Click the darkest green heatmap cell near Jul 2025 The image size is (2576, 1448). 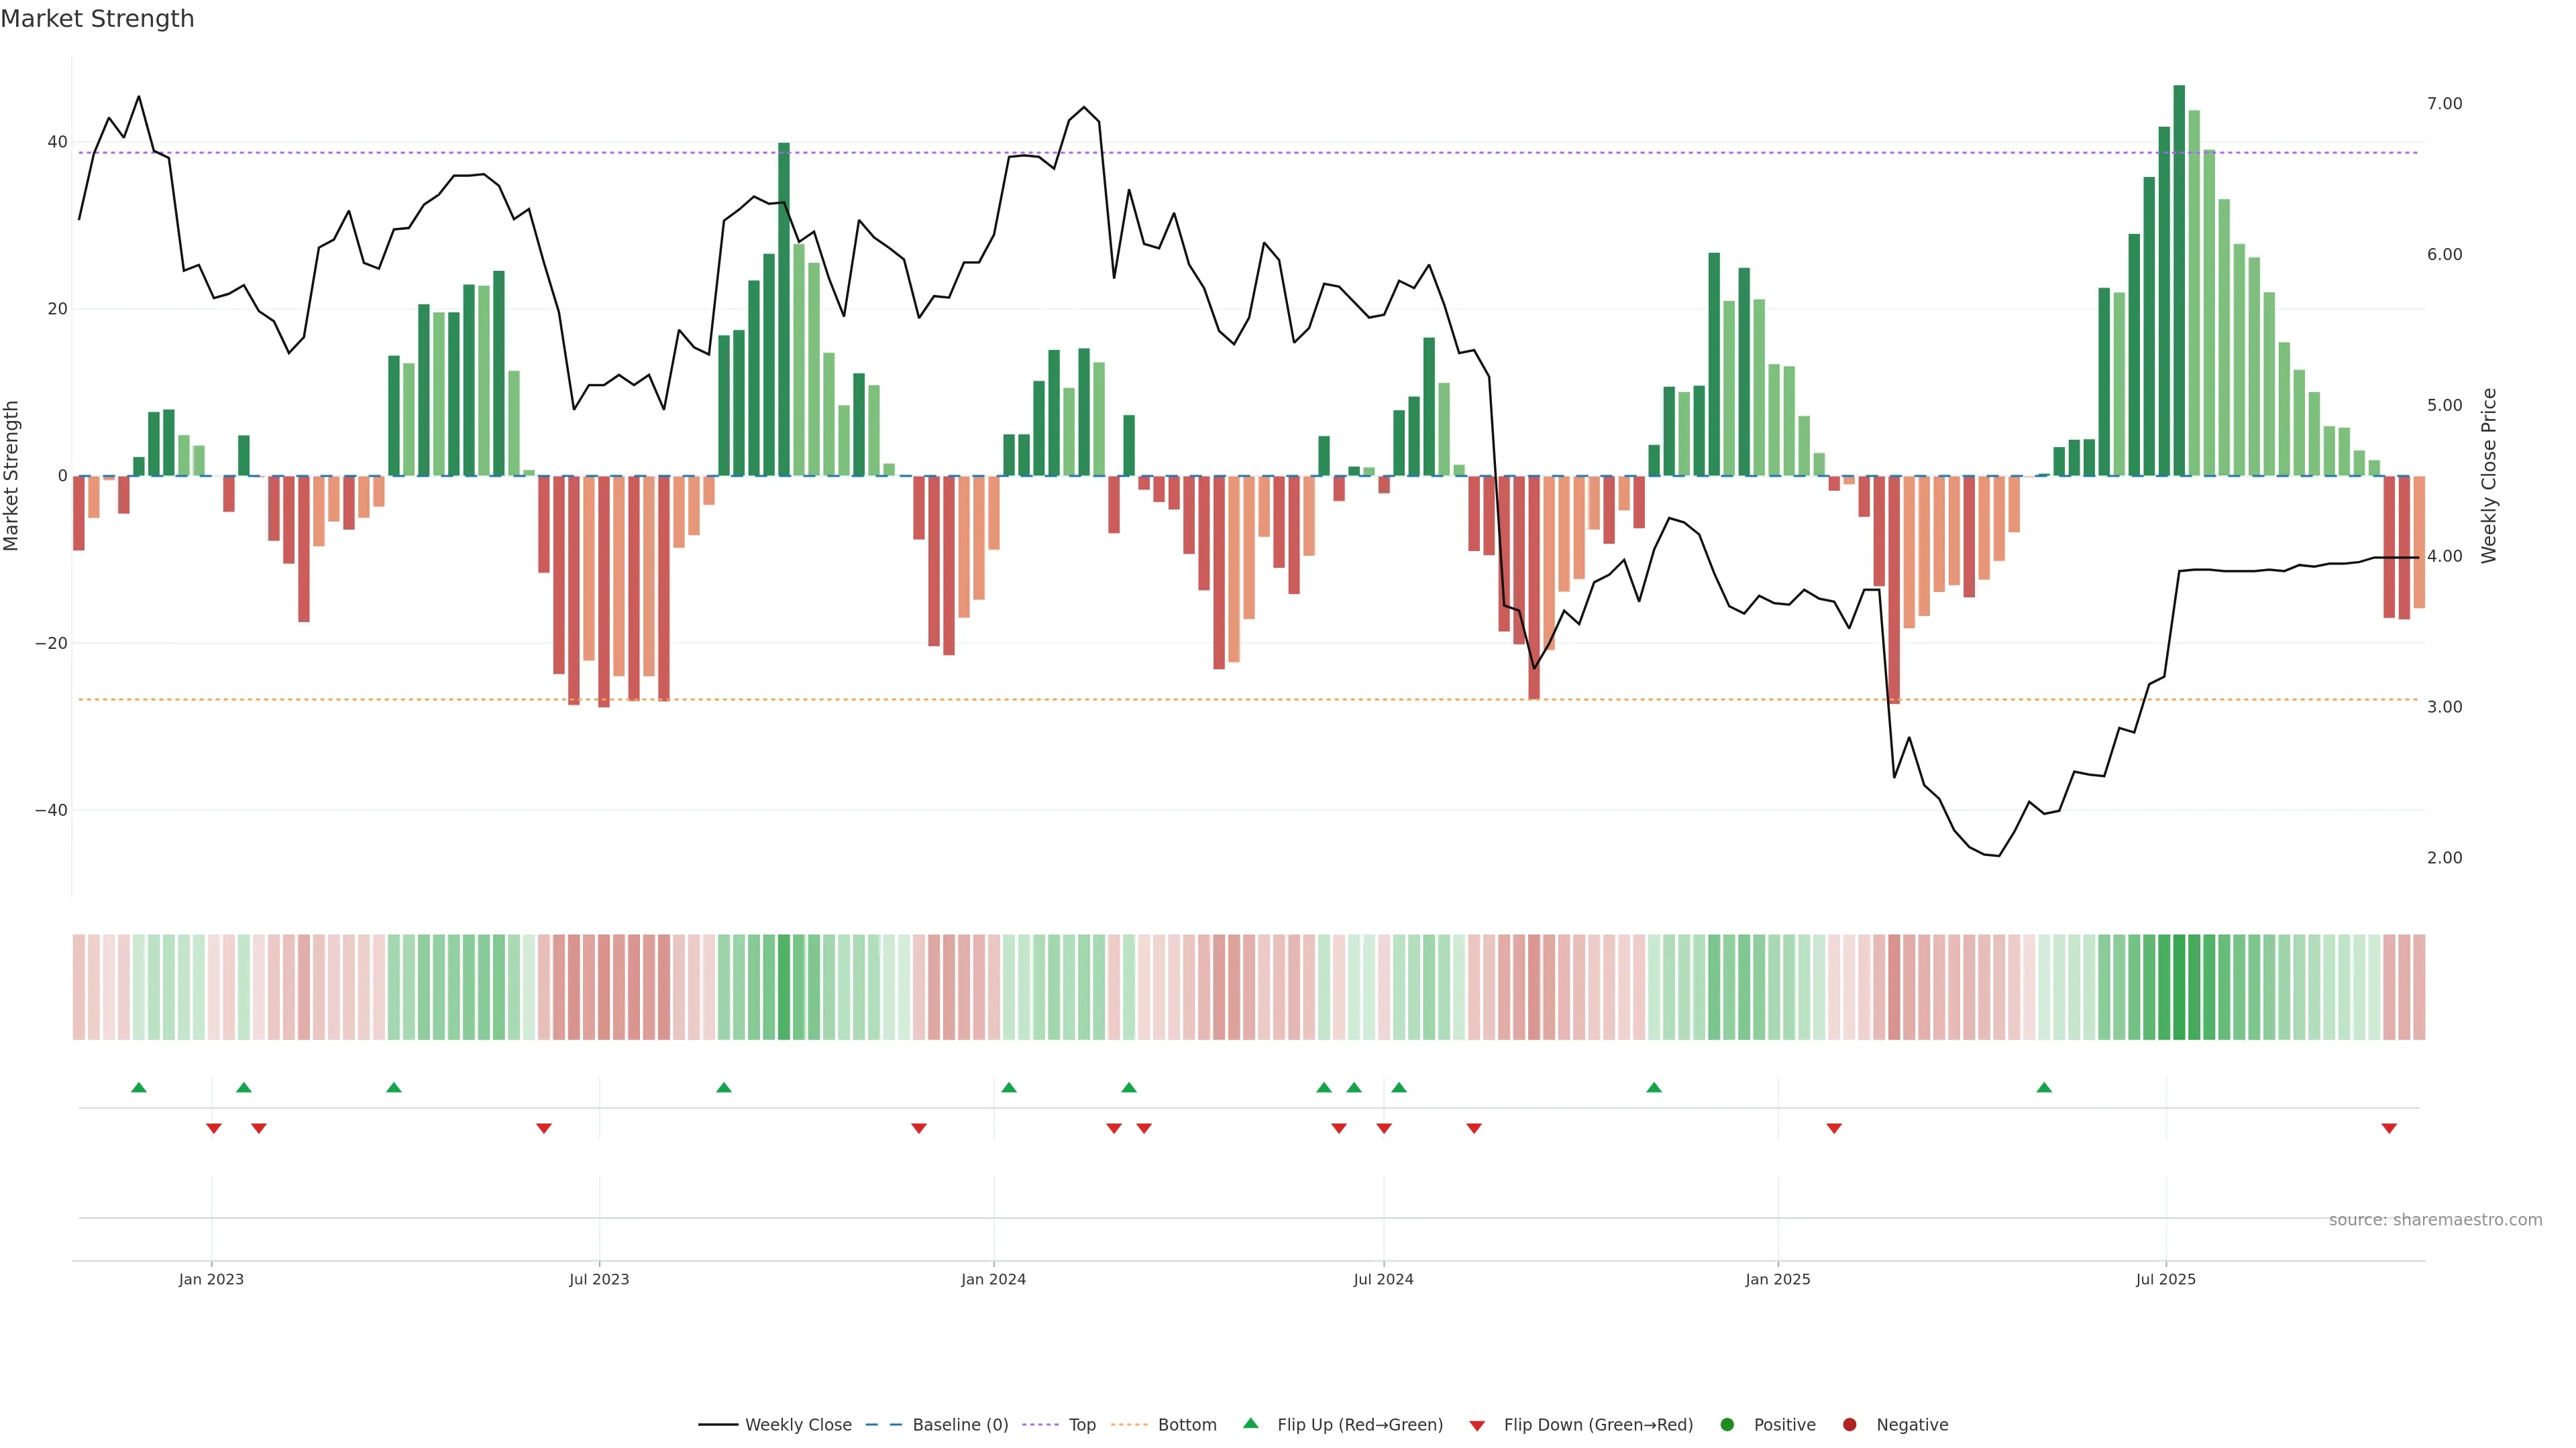click(x=2179, y=987)
